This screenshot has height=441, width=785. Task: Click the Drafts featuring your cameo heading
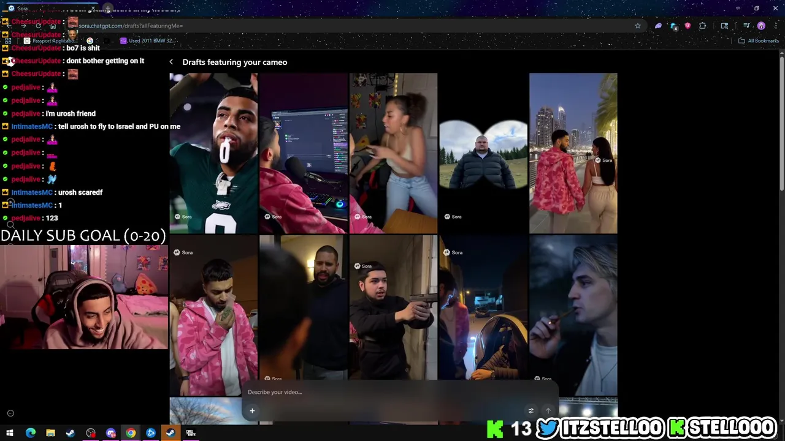coord(235,62)
